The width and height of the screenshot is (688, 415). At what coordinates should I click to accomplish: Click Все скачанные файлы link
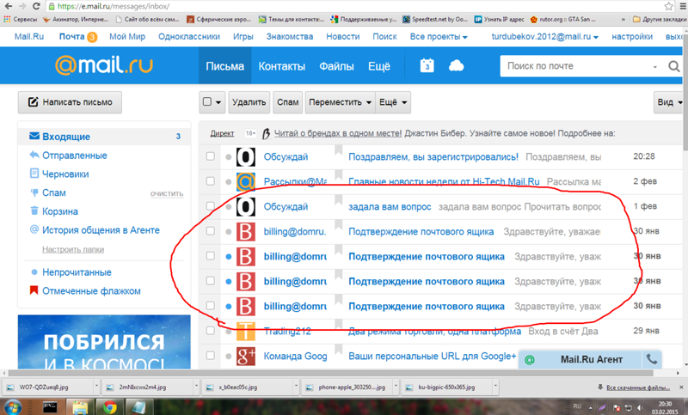point(637,388)
